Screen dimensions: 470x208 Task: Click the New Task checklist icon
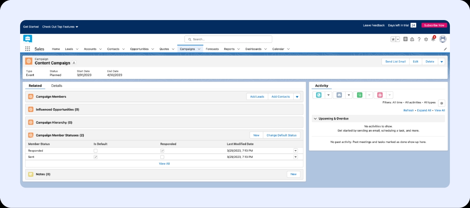[x=359, y=95]
